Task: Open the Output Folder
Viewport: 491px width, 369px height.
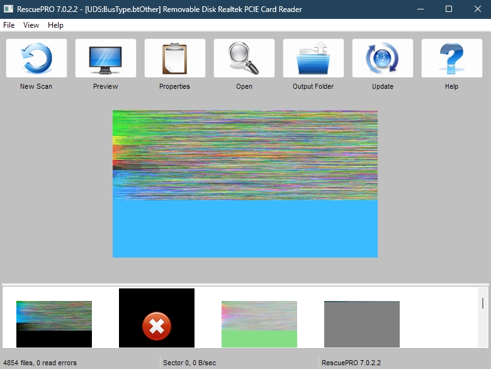Action: [x=313, y=59]
